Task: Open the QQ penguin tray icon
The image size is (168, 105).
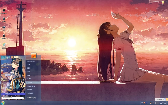Action: (151, 103)
